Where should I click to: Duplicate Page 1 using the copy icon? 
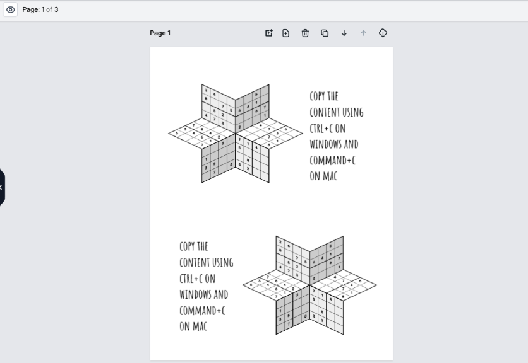coord(325,33)
